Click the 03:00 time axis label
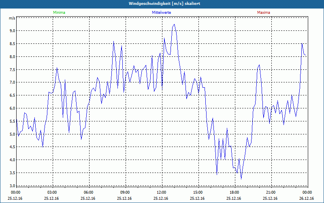Viewport: 324px width, 203px height. click(x=53, y=192)
